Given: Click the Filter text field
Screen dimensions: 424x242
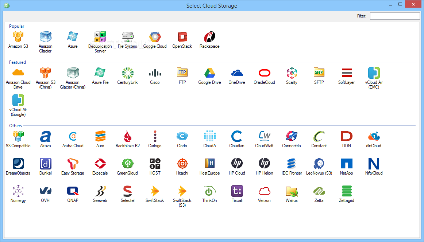Looking at the screenshot, I should point(394,16).
